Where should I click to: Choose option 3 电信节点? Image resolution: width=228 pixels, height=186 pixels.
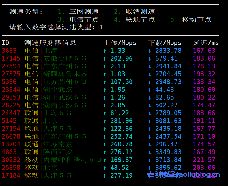[78, 19]
